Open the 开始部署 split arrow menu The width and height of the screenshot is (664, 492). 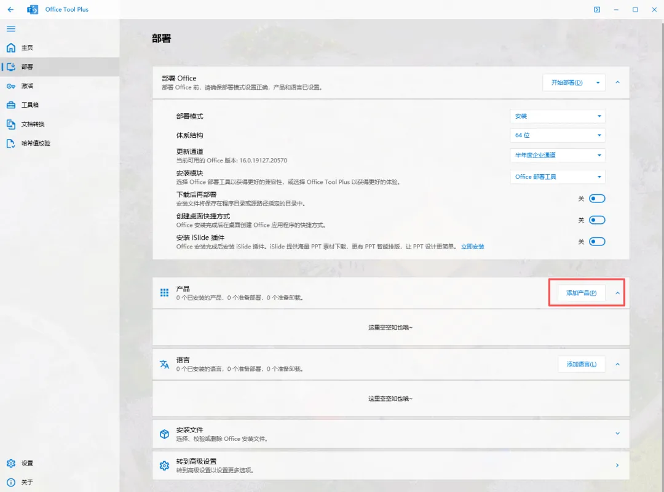click(x=598, y=82)
